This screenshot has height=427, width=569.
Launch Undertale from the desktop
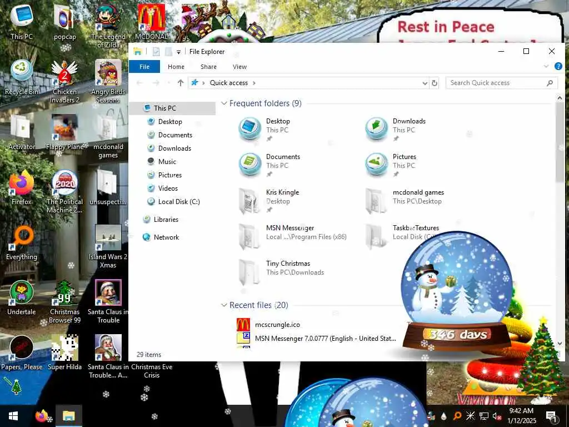22,298
